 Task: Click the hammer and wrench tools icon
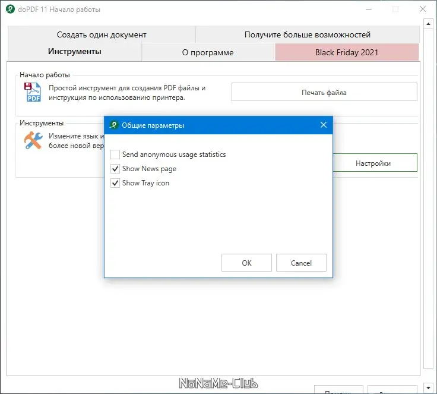(33, 140)
